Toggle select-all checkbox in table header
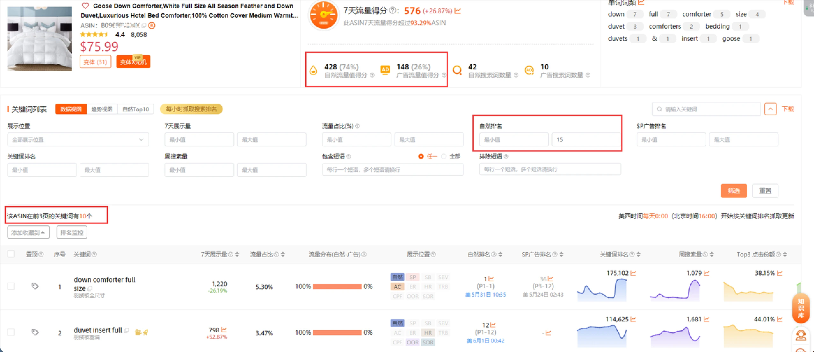This screenshot has width=814, height=352. coord(11,254)
